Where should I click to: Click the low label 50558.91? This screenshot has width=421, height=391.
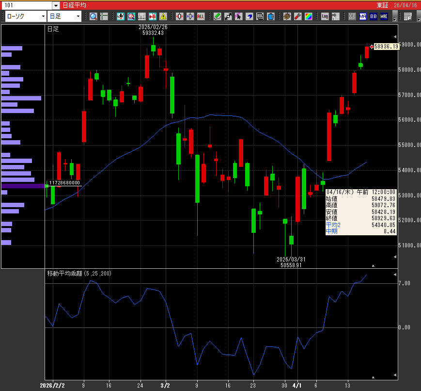[x=291, y=265]
